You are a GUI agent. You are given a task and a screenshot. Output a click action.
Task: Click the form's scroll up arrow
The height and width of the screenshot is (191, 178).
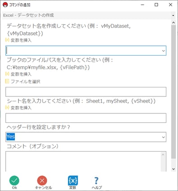(x=174, y=23)
